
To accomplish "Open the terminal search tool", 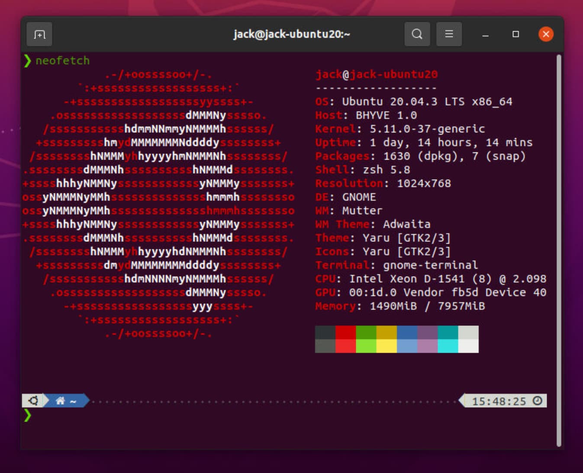I will click(x=417, y=34).
